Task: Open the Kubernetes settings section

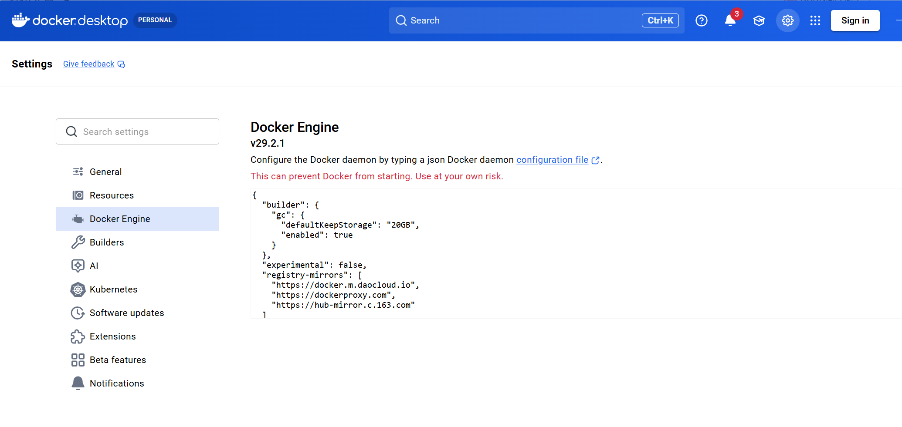Action: click(x=137, y=289)
